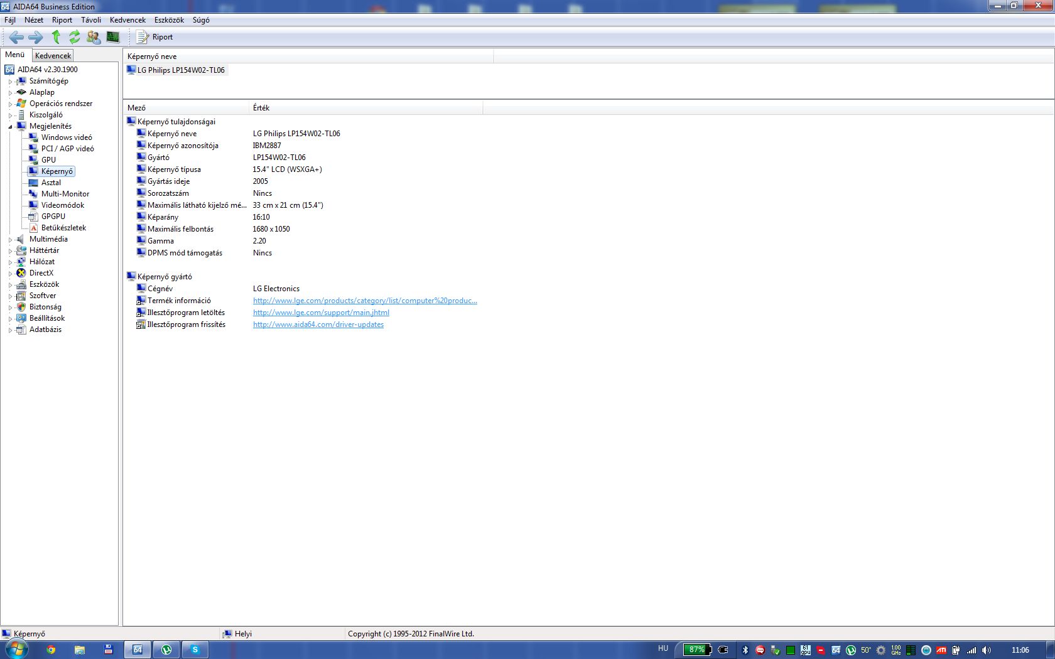This screenshot has height=659, width=1055.
Task: Expand the Háttértár tree node
Action: click(10, 251)
